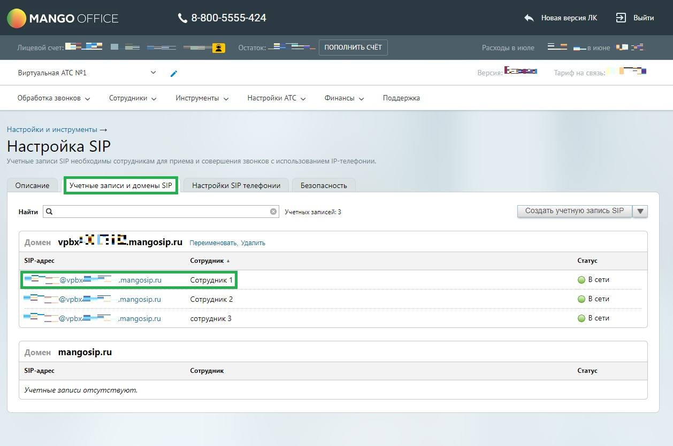Screen dimensions: 673x446
Task: Open the SIP address of Сотрудник 2
Action: pyautogui.click(x=93, y=299)
